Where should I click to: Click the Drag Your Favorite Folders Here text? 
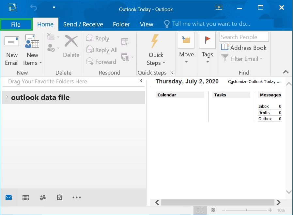click(x=48, y=81)
